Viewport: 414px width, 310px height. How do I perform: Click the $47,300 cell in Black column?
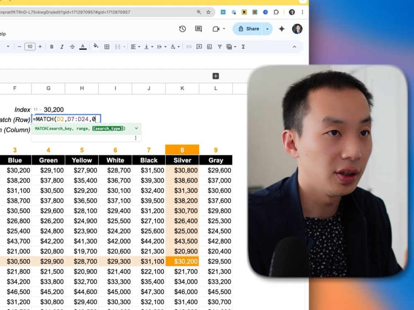click(x=149, y=291)
